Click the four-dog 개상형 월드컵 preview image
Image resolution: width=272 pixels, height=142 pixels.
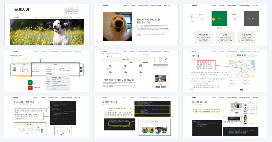click(x=155, y=127)
